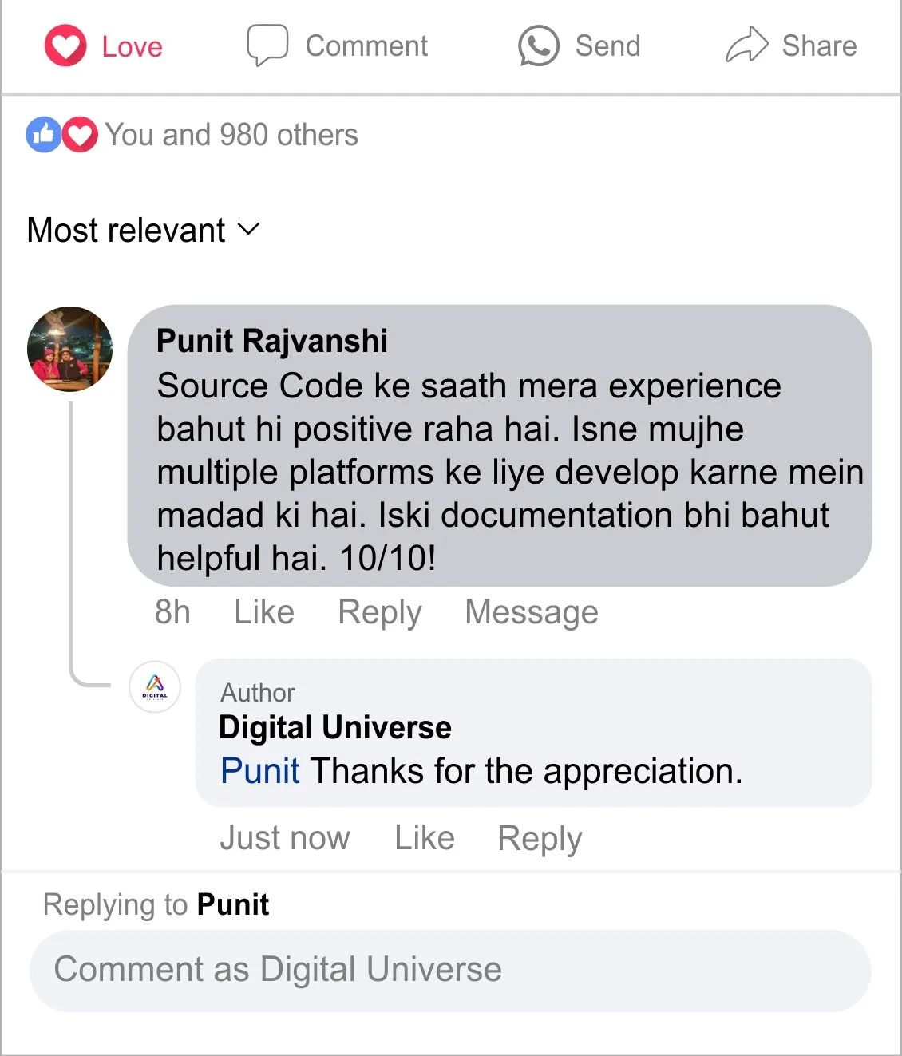Click the Comment speech bubble icon

tap(267, 45)
